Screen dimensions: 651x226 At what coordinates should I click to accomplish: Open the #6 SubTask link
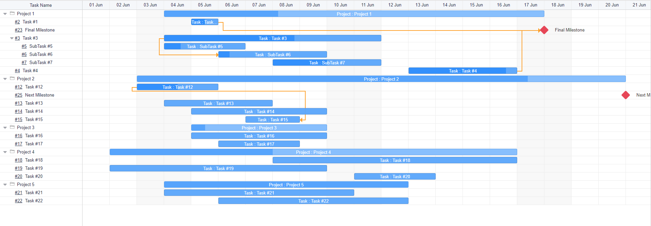[x=24, y=55]
